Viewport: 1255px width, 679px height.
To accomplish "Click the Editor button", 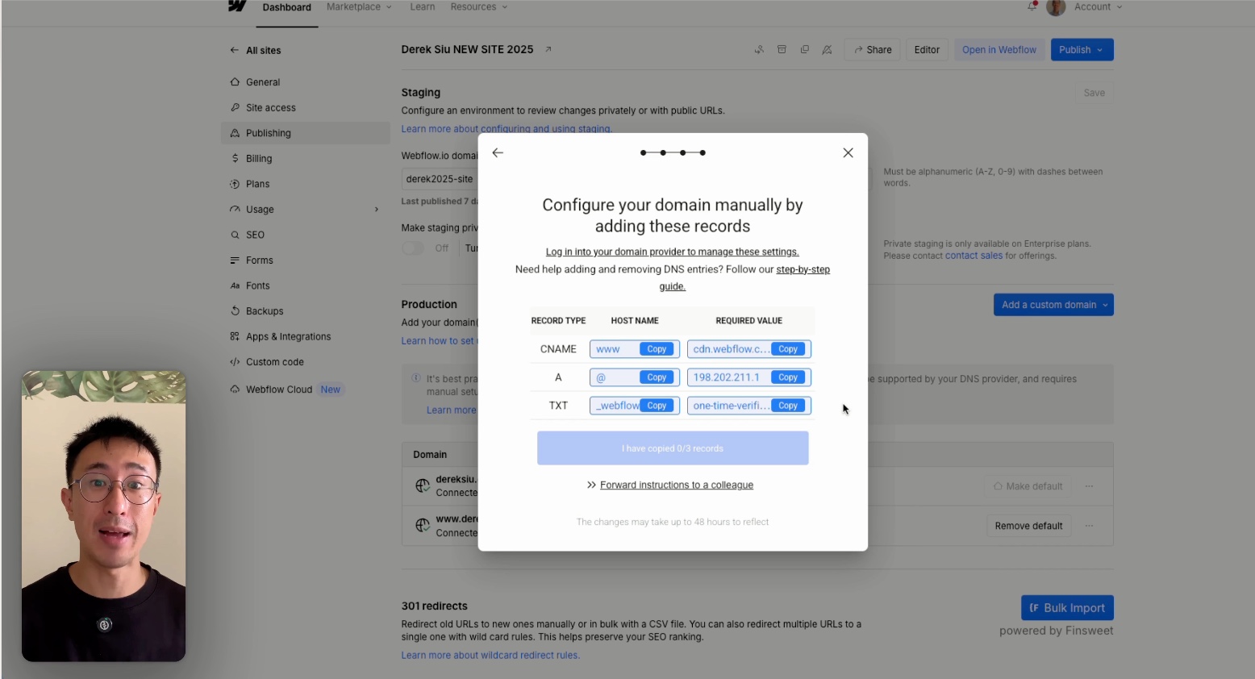I will [927, 50].
